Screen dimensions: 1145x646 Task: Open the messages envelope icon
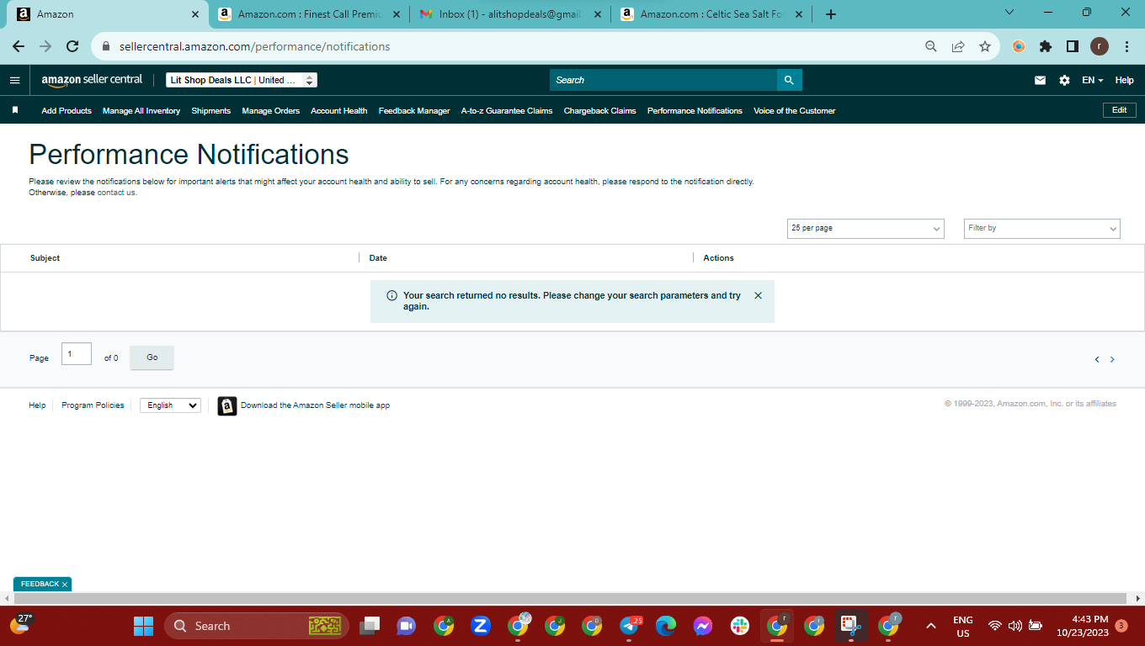pos(1040,80)
